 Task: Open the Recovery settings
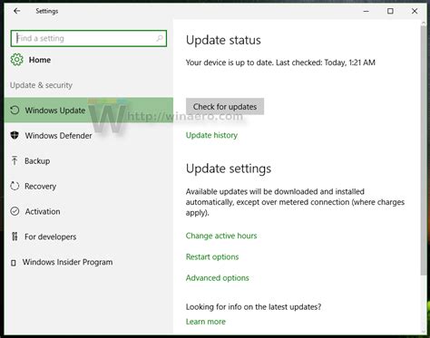[89, 186]
